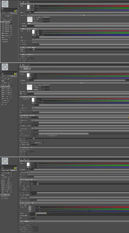Click the yellow icon beside the name field, bottom panel
Image resolution: width=129 pixels, height=233 pixels.
[15, 168]
